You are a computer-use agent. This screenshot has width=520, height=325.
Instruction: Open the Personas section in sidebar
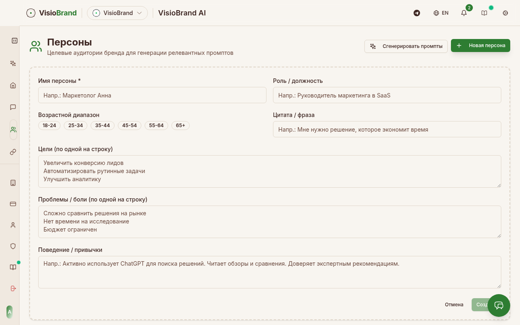(13, 130)
